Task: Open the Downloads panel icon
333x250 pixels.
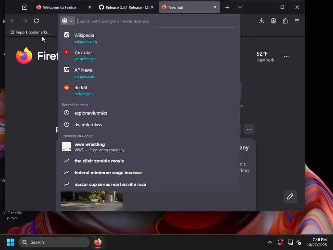Action: tap(262, 21)
